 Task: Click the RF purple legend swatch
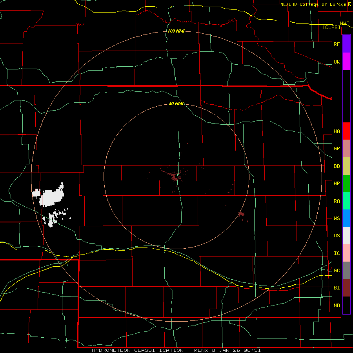346,44
